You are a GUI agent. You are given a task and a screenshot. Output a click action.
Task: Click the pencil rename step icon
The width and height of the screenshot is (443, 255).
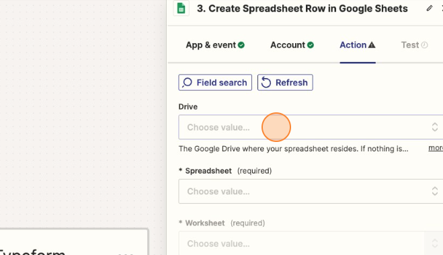pos(430,8)
